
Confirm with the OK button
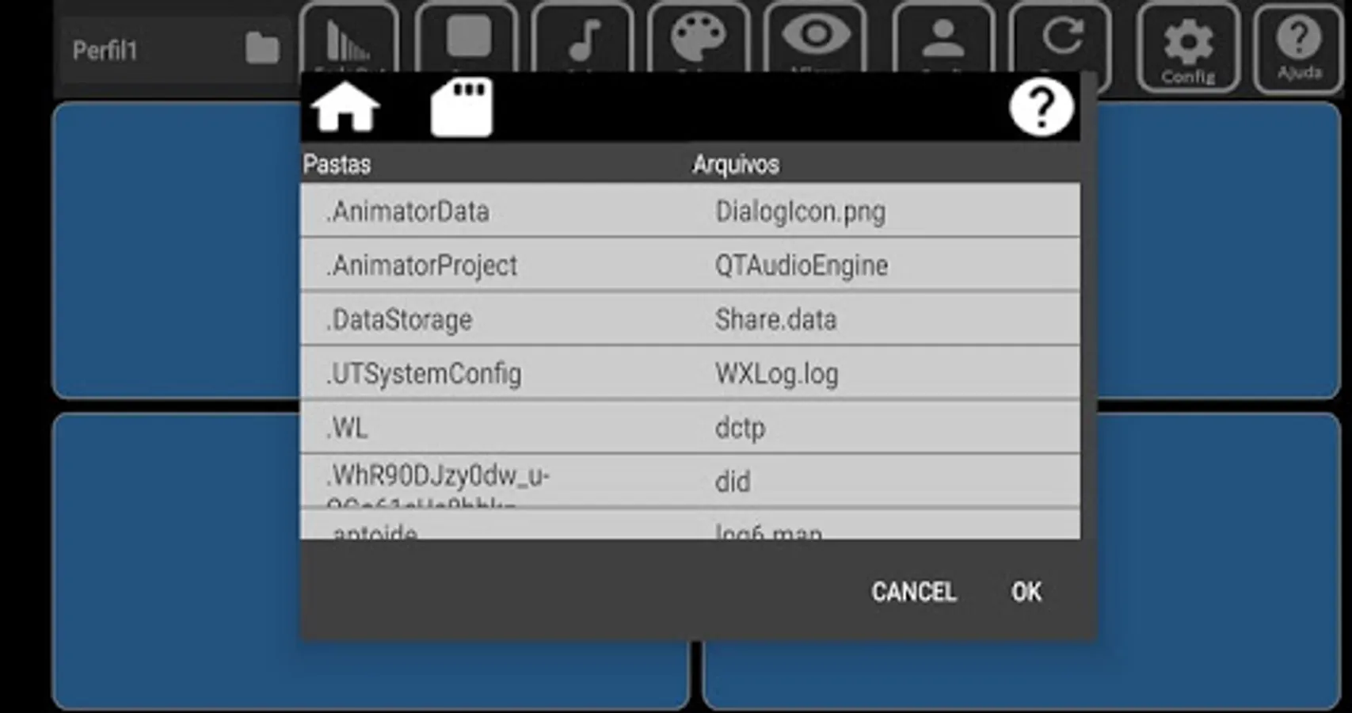(x=1026, y=592)
